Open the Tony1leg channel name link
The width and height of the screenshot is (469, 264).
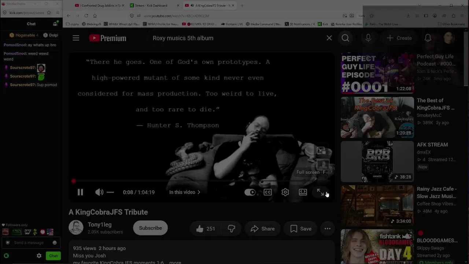click(x=100, y=224)
